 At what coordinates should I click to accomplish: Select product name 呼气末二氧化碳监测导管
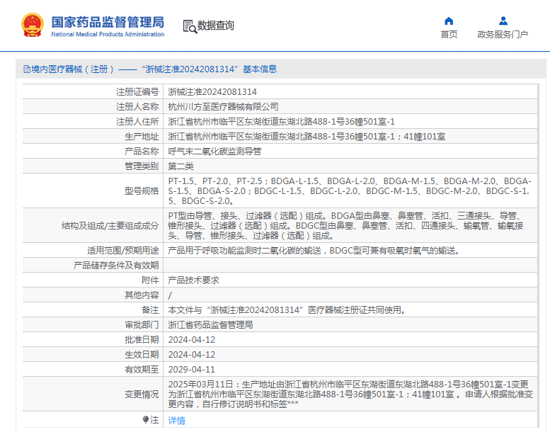[214, 152]
